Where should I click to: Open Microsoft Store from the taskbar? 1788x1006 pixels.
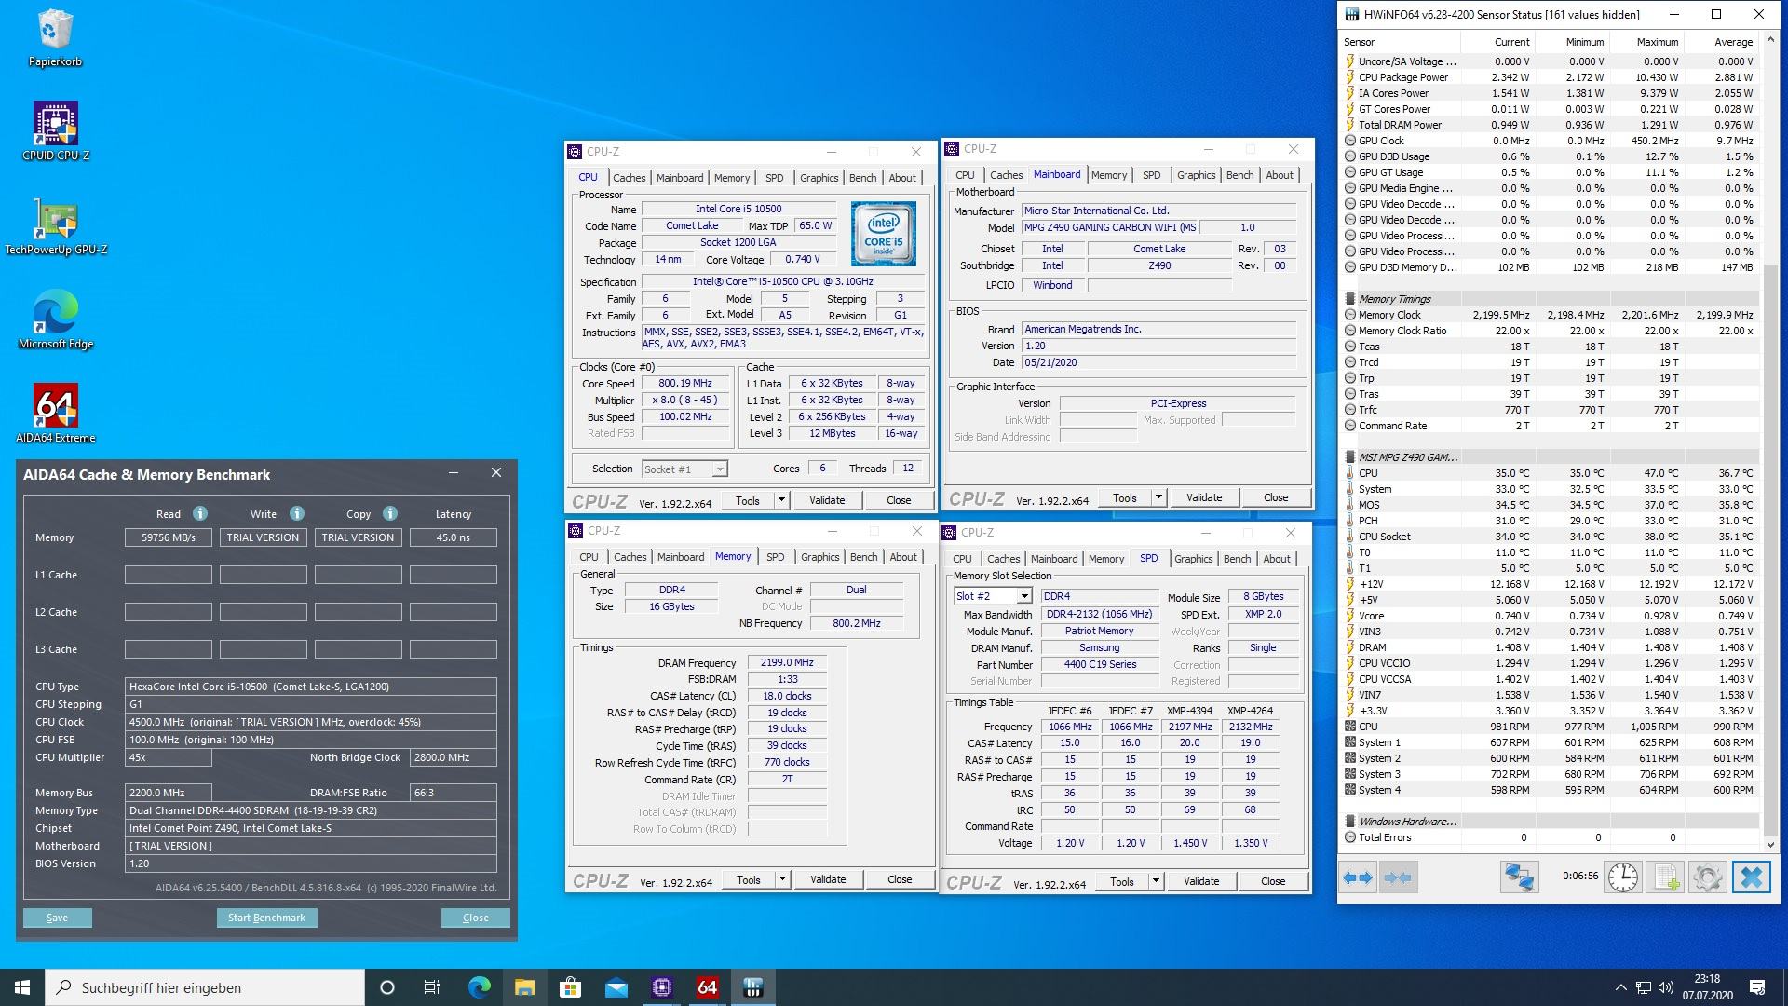[x=570, y=987]
